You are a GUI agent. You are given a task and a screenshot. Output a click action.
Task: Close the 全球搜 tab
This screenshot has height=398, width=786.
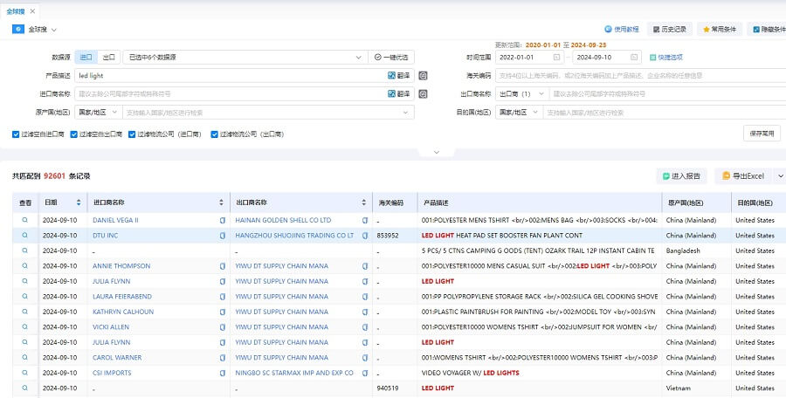(32, 11)
